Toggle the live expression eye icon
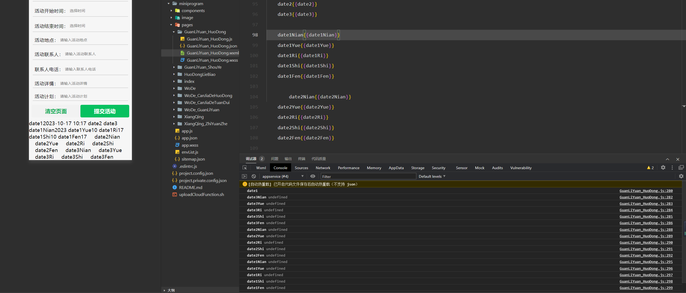 [x=313, y=176]
